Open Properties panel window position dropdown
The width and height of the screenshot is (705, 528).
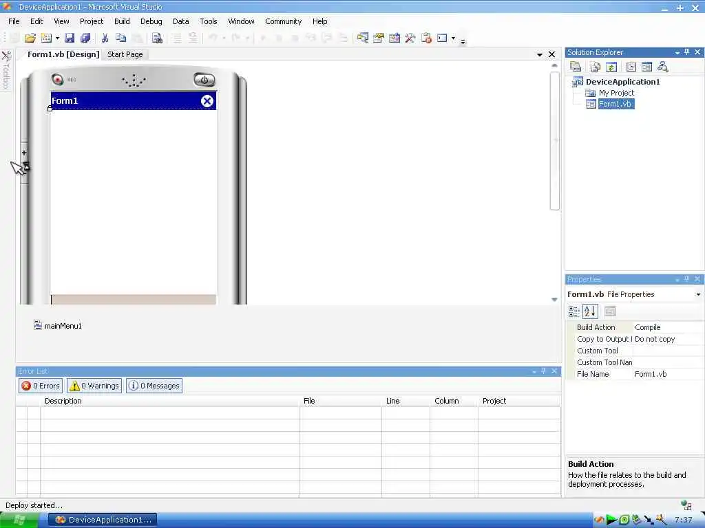tap(677, 280)
